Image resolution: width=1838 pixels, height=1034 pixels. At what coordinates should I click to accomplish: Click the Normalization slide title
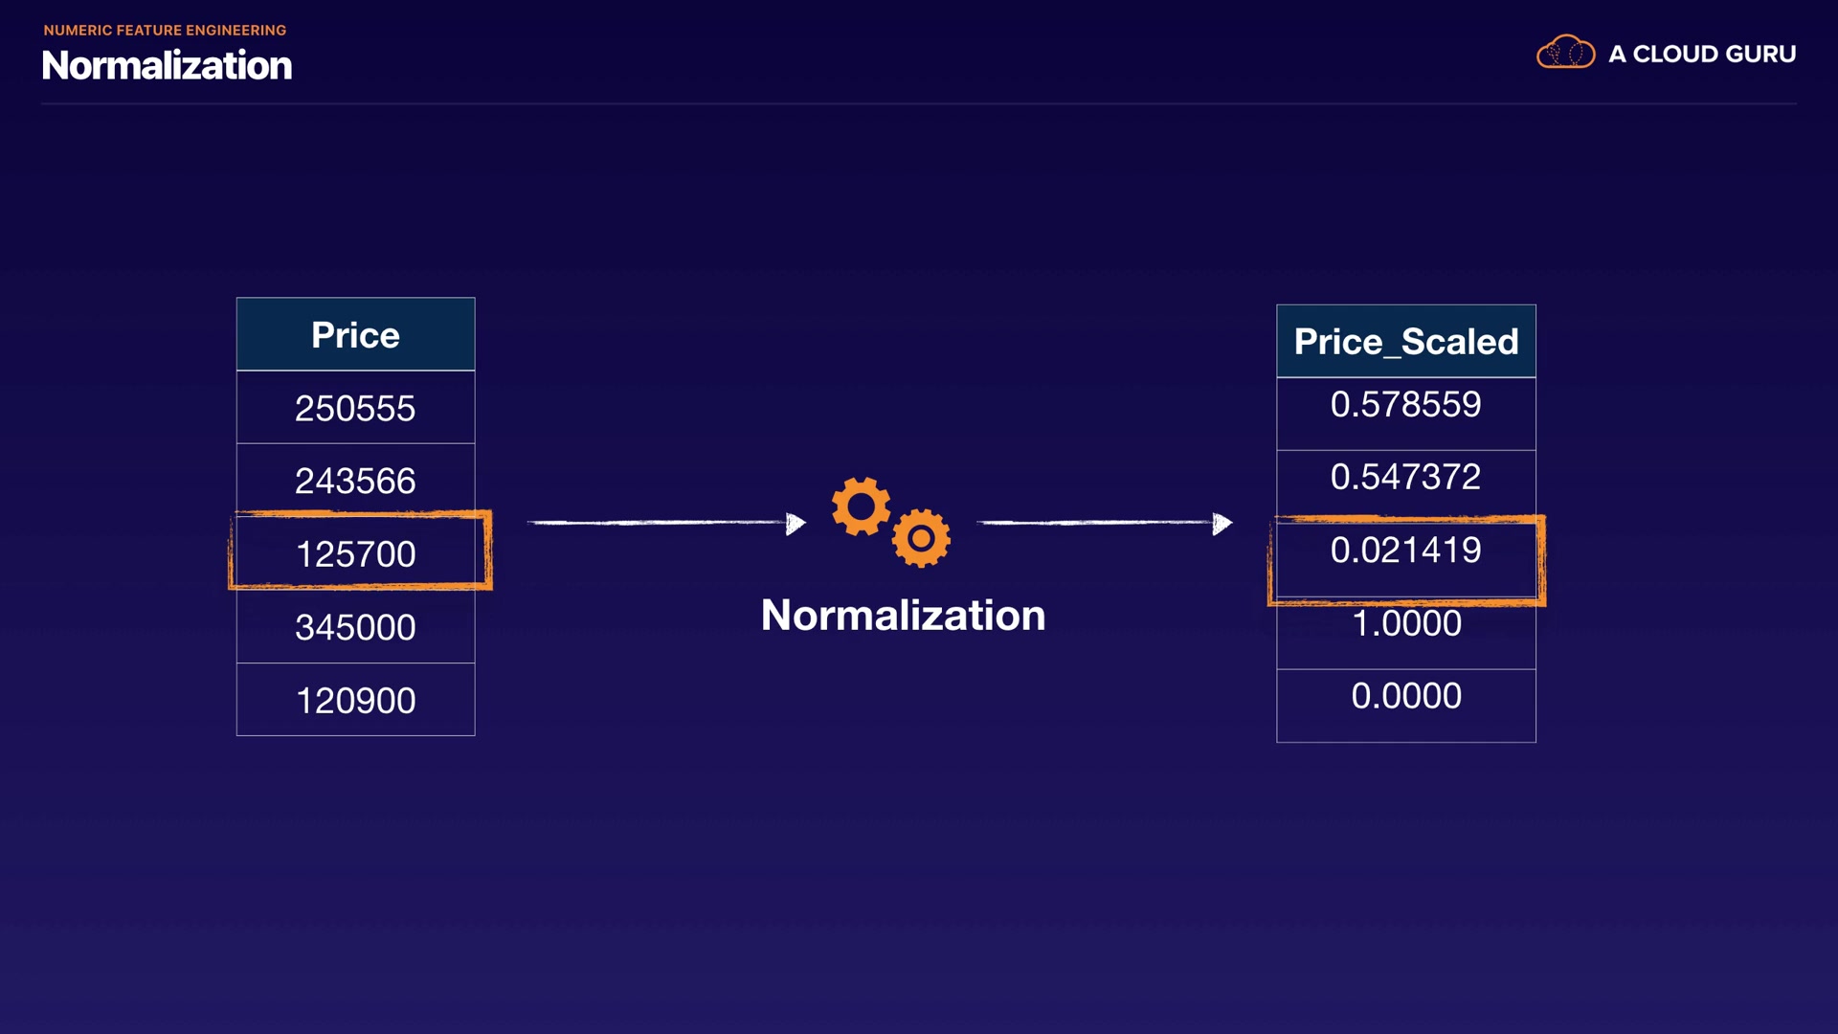[168, 66]
